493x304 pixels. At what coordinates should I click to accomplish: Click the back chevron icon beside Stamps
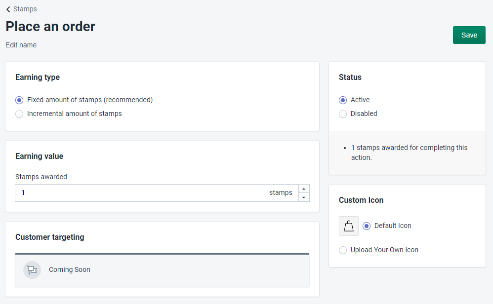coord(8,9)
